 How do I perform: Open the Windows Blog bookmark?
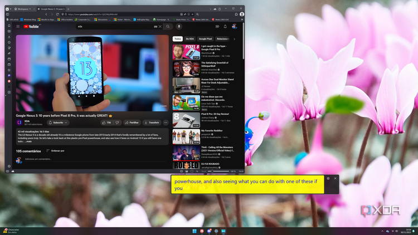pyautogui.click(x=28, y=19)
